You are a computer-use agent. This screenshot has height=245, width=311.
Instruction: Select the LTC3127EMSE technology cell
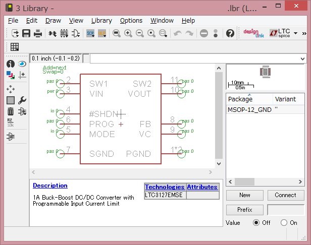[x=166, y=195]
